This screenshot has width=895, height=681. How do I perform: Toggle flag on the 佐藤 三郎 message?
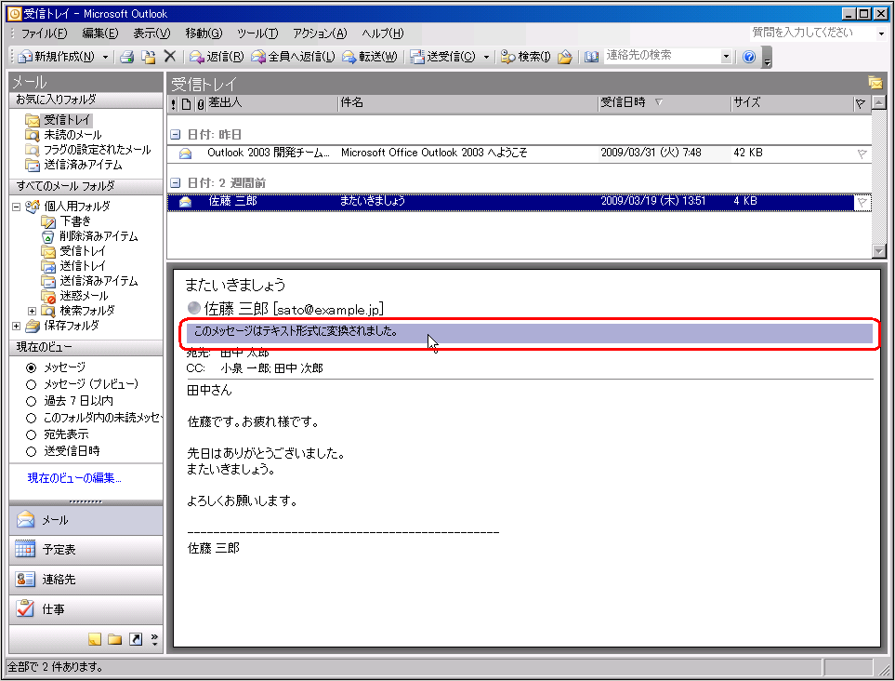862,202
